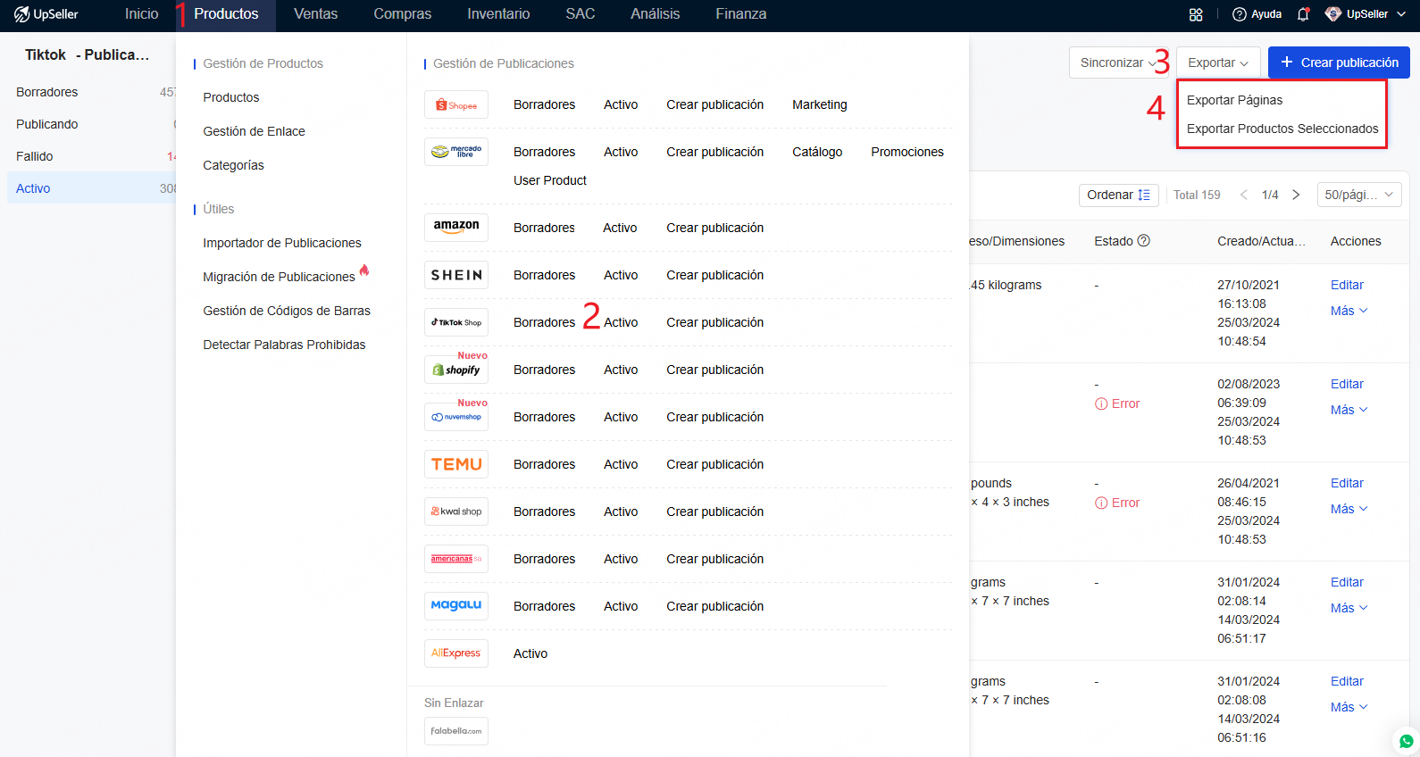Expand the Sincronizar dropdown
Screen dimensions: 1420x757
click(x=1118, y=62)
